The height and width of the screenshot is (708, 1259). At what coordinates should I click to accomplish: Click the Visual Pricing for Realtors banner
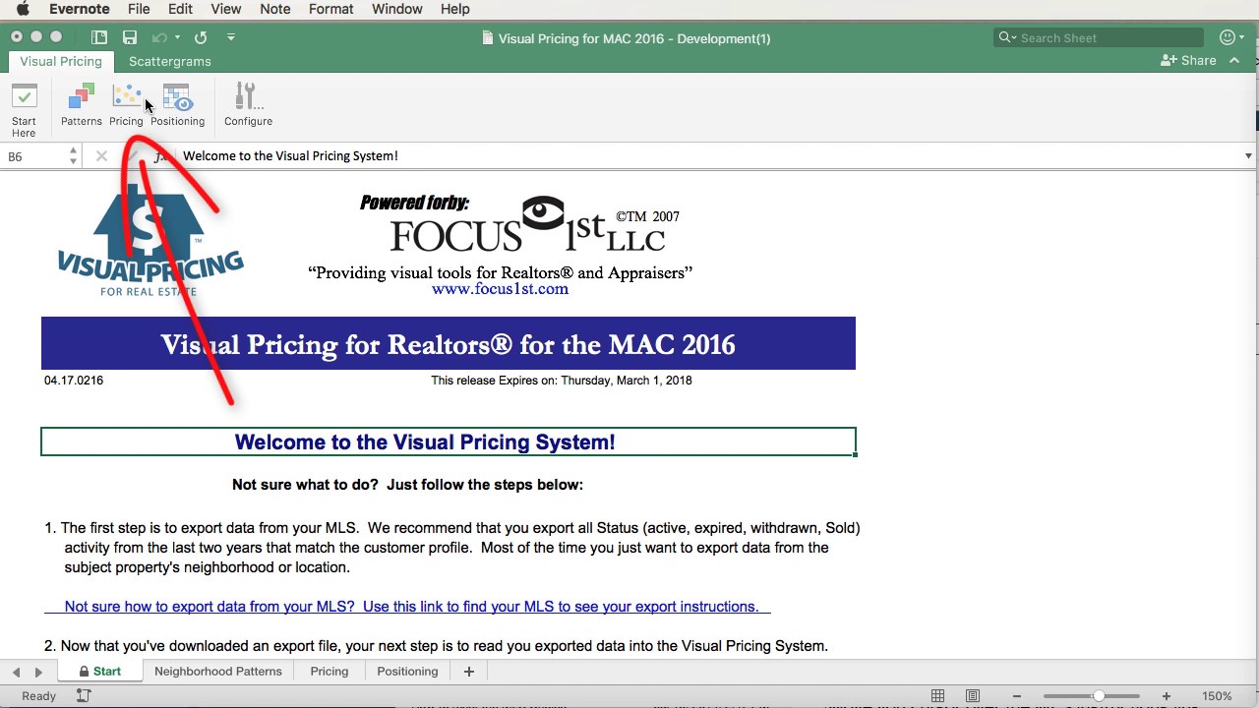click(449, 344)
